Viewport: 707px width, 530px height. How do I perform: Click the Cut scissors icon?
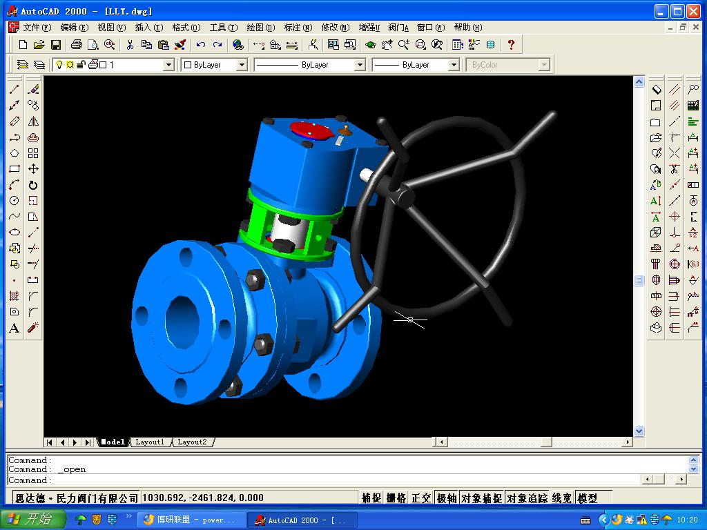[130, 45]
